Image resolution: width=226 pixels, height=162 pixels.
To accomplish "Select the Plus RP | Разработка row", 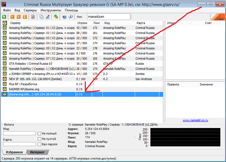I will point(82,84).
